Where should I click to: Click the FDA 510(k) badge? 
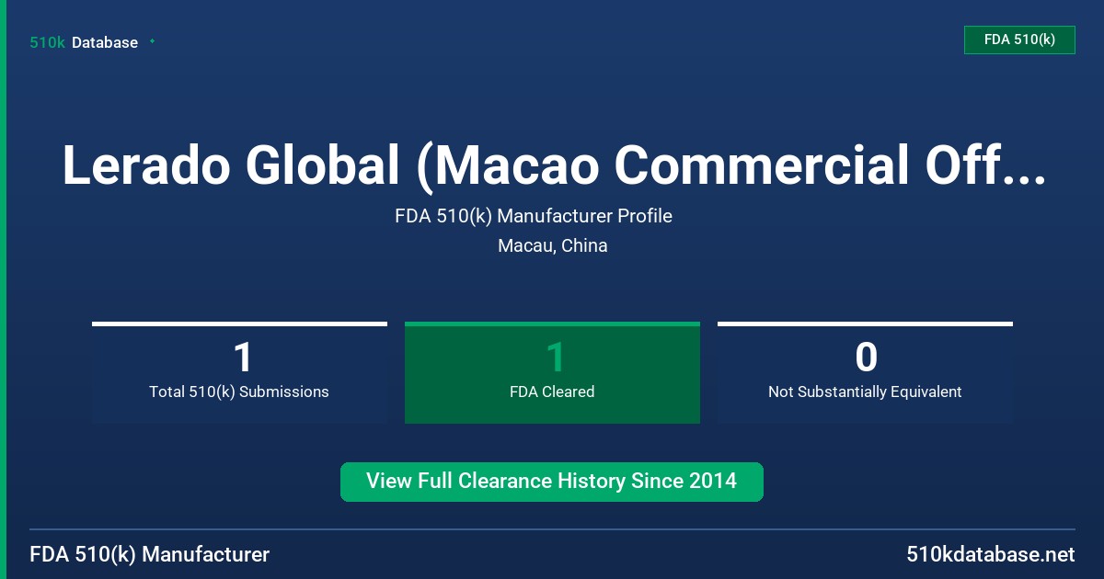(1019, 40)
